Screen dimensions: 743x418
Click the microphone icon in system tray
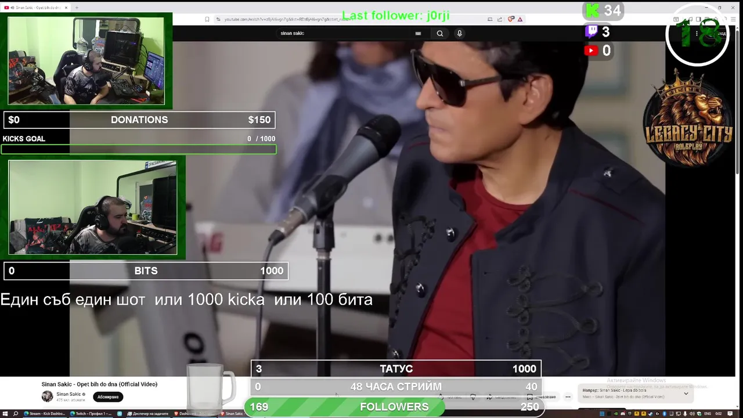685,413
